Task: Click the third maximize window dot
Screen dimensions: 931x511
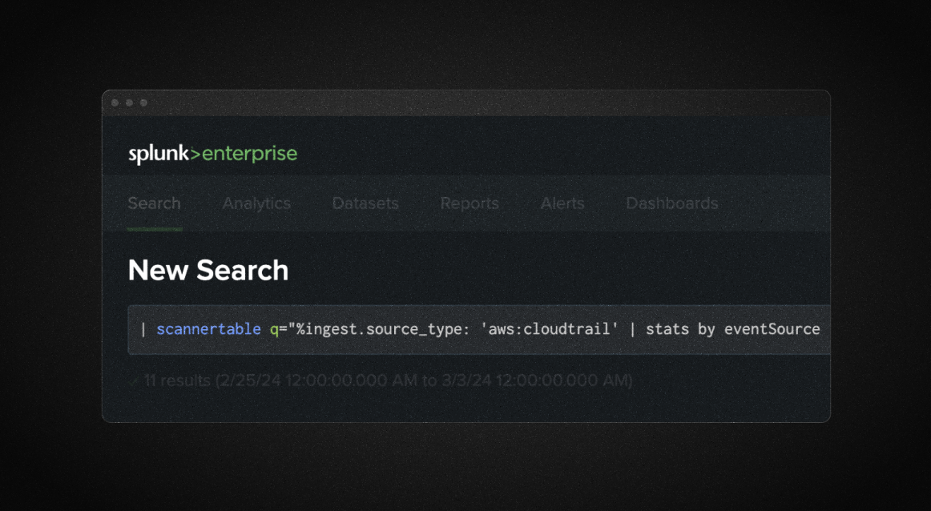Action: (143, 103)
